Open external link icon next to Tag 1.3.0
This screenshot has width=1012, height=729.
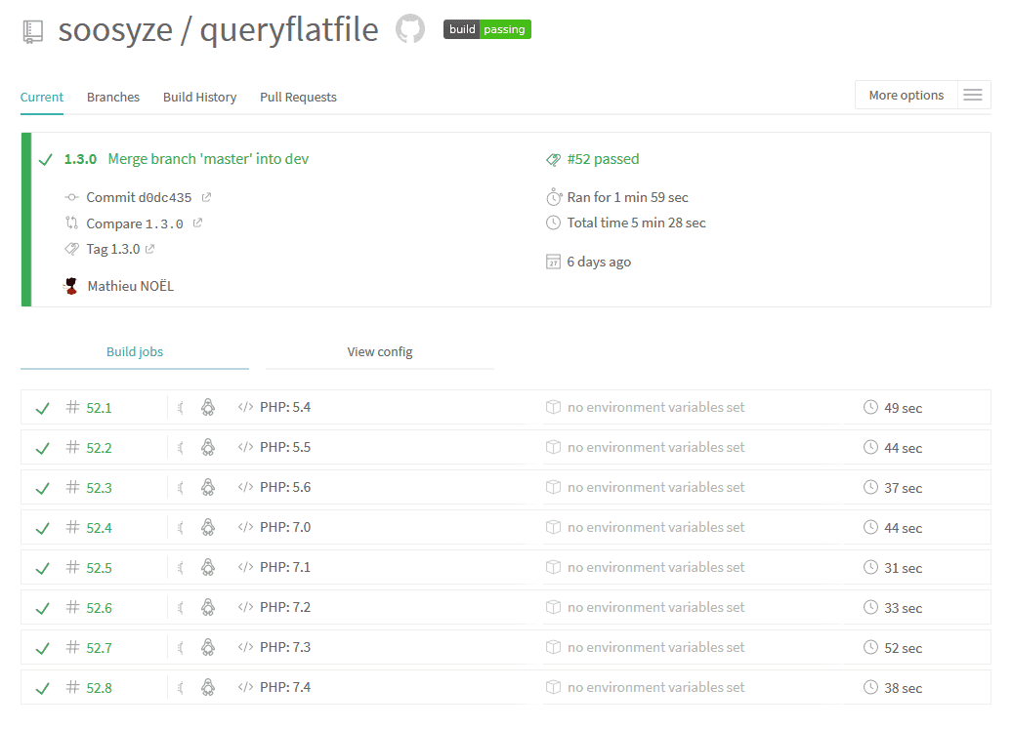(x=150, y=249)
